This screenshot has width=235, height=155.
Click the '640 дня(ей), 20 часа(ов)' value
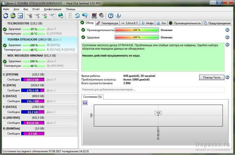coord(139,76)
